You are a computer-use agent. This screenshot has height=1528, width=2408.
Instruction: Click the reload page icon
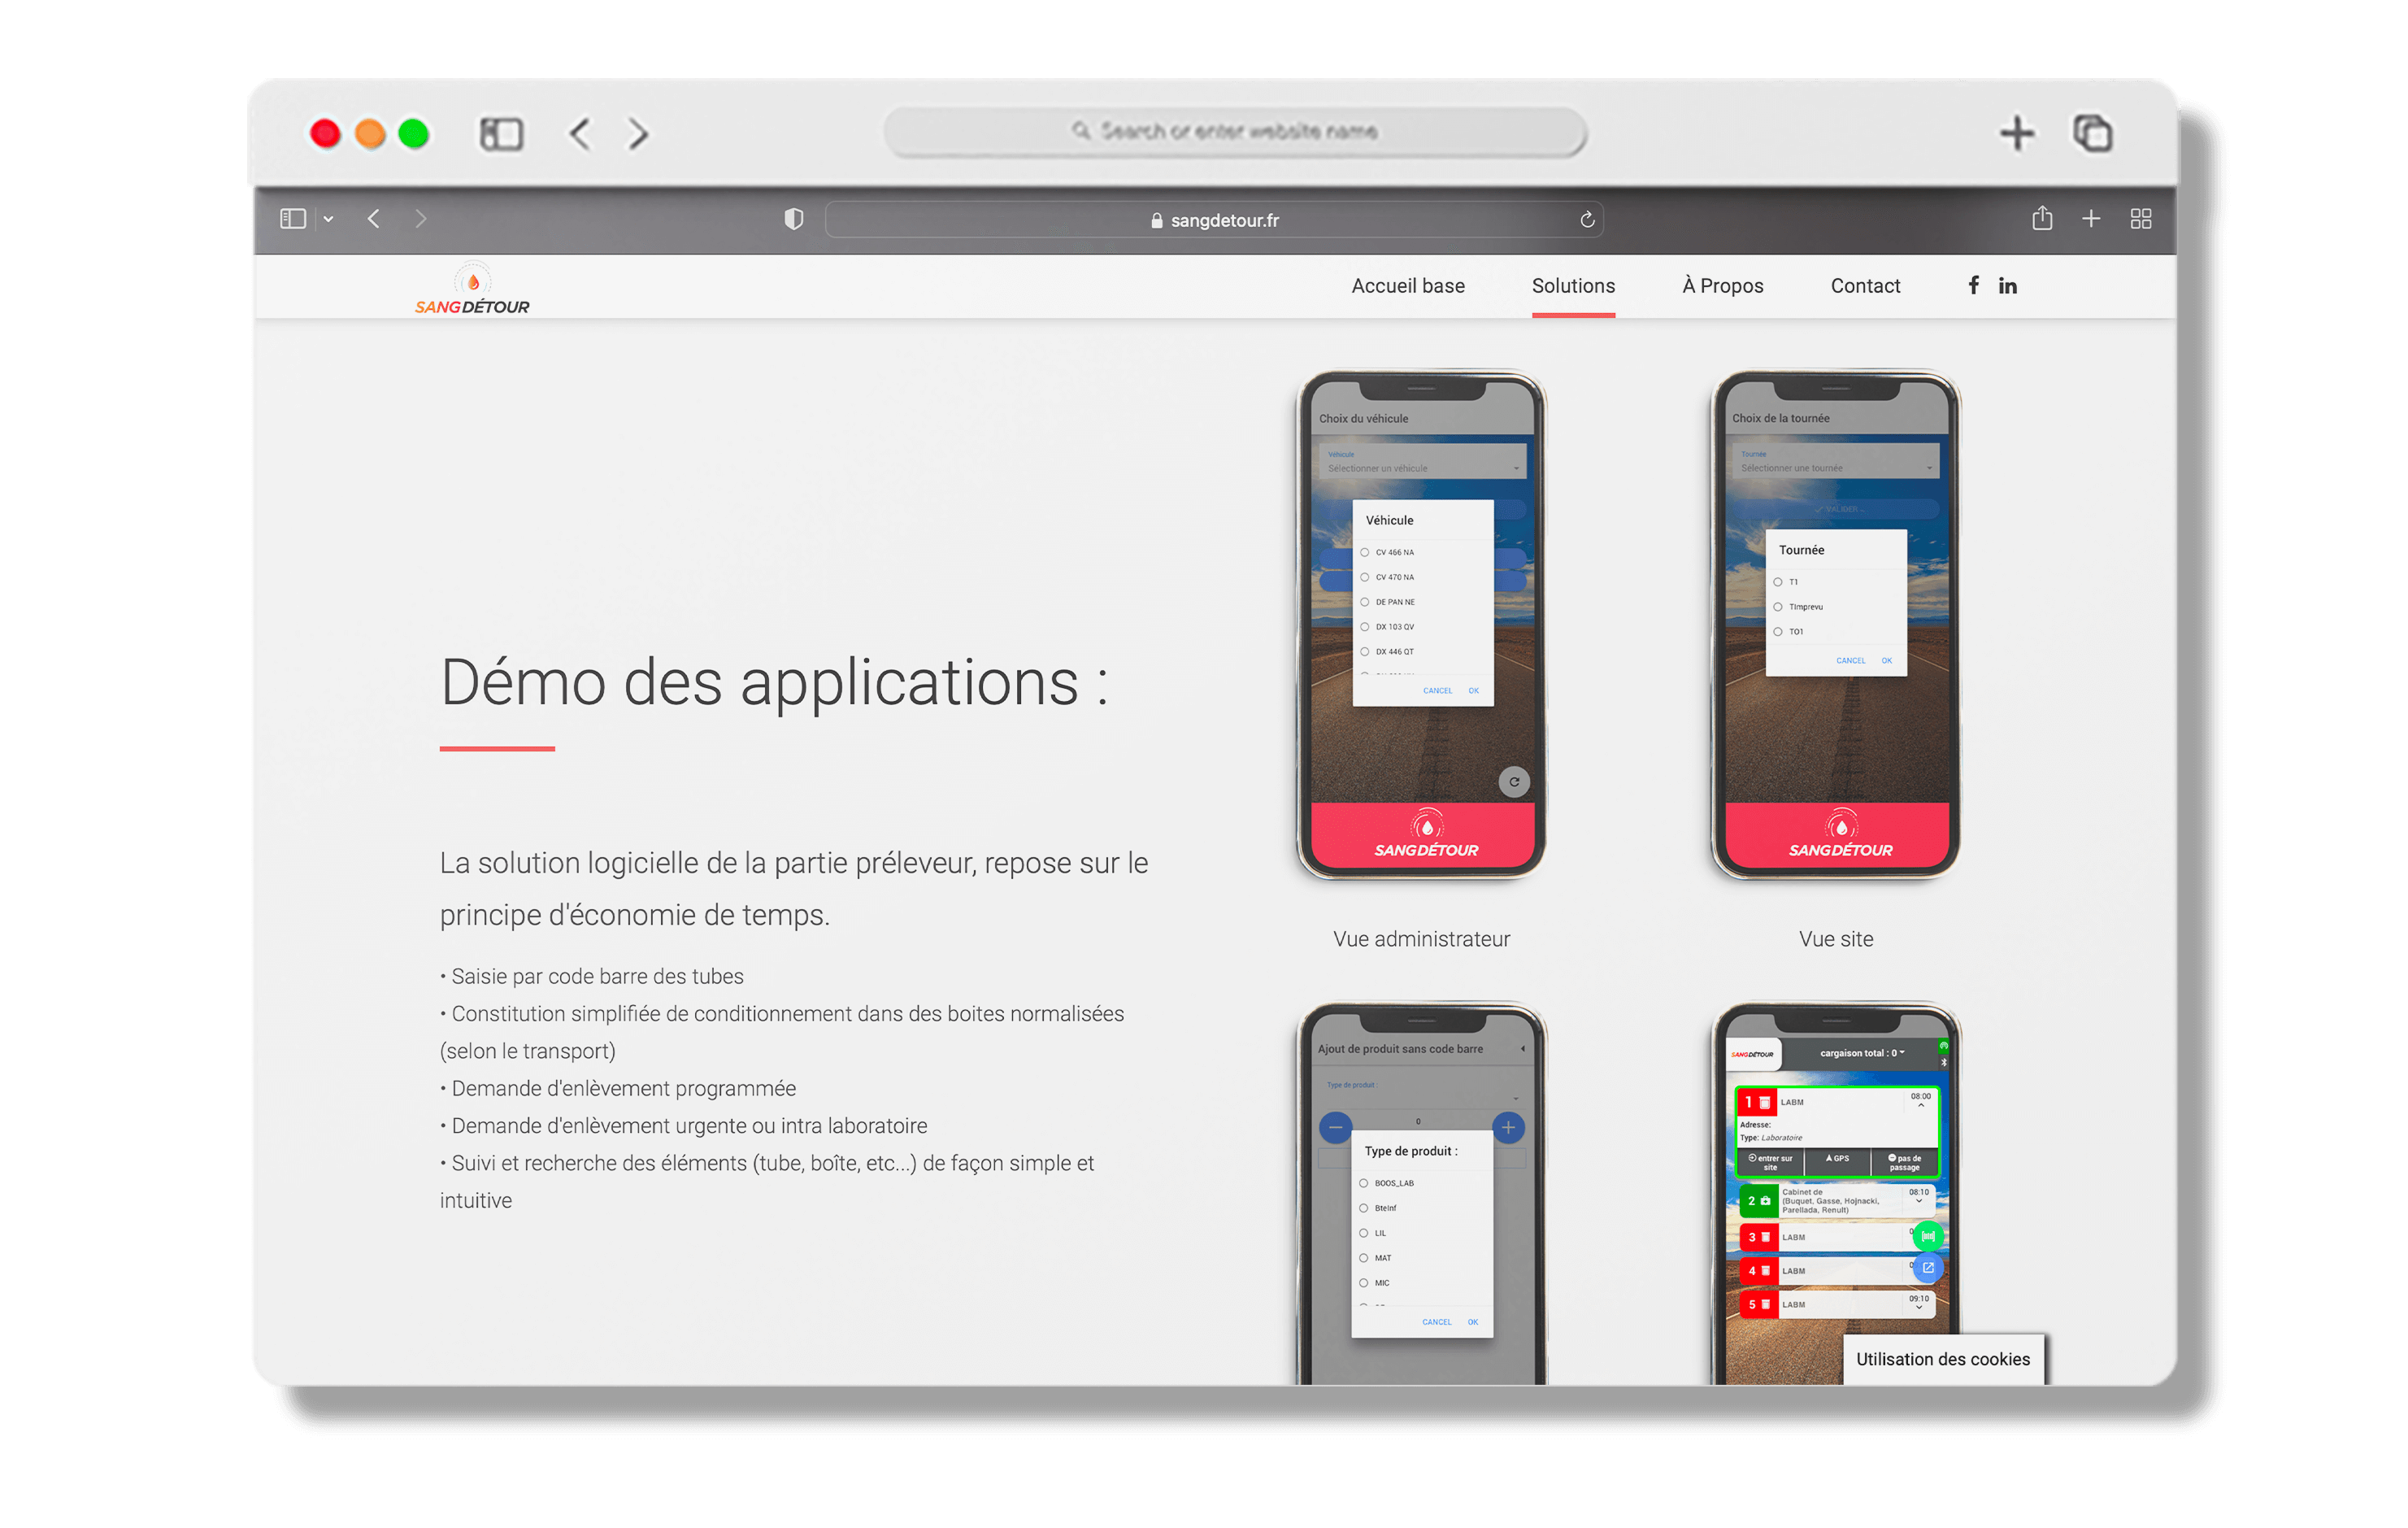(x=1586, y=220)
